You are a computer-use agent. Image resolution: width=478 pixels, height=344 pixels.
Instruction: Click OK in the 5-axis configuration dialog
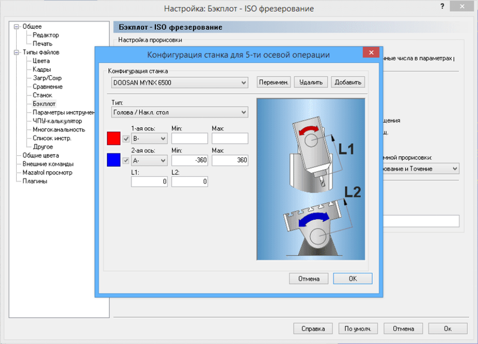(x=353, y=279)
